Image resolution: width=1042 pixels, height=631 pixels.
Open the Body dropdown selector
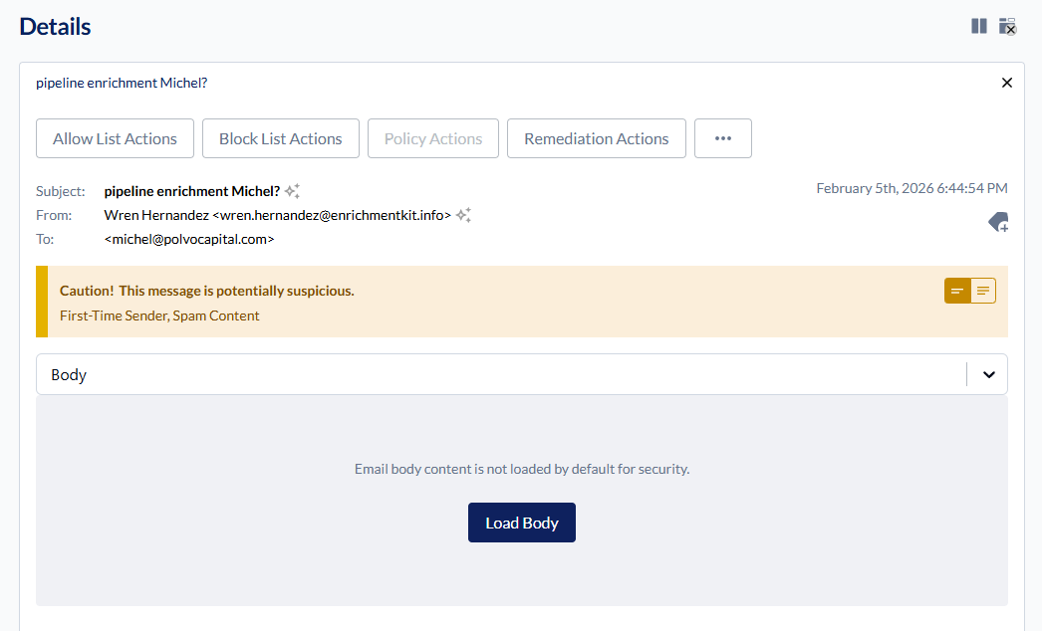tap(498, 375)
